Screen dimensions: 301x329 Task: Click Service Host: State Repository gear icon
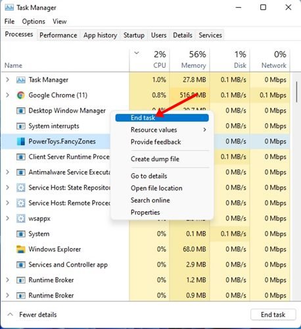[20, 188]
